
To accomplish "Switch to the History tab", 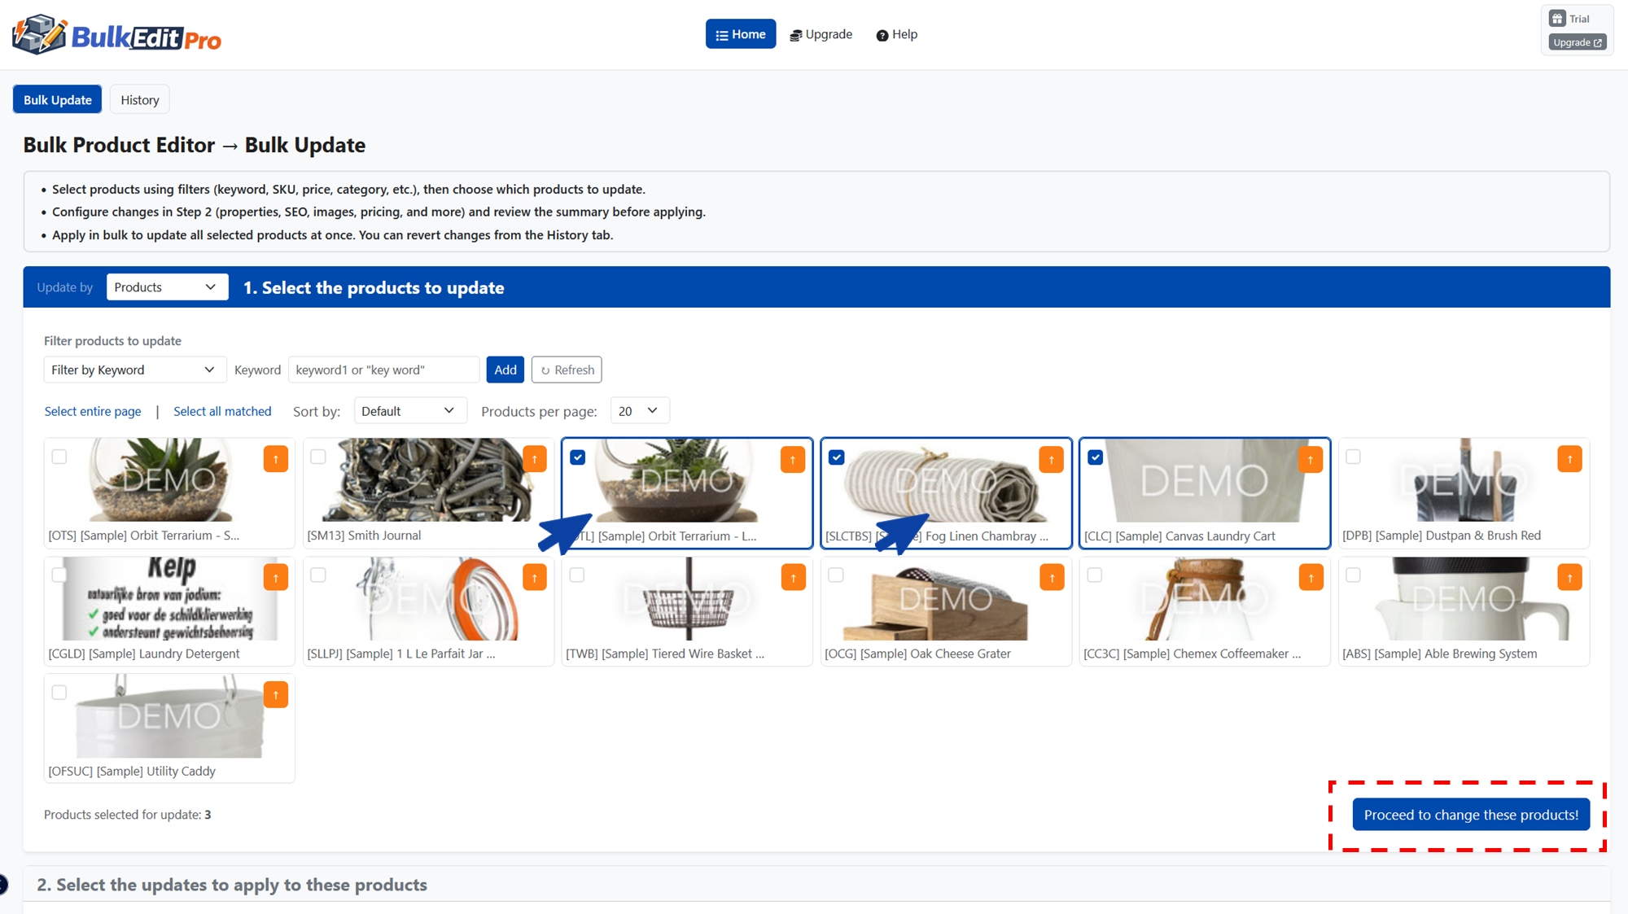I will pos(139,99).
